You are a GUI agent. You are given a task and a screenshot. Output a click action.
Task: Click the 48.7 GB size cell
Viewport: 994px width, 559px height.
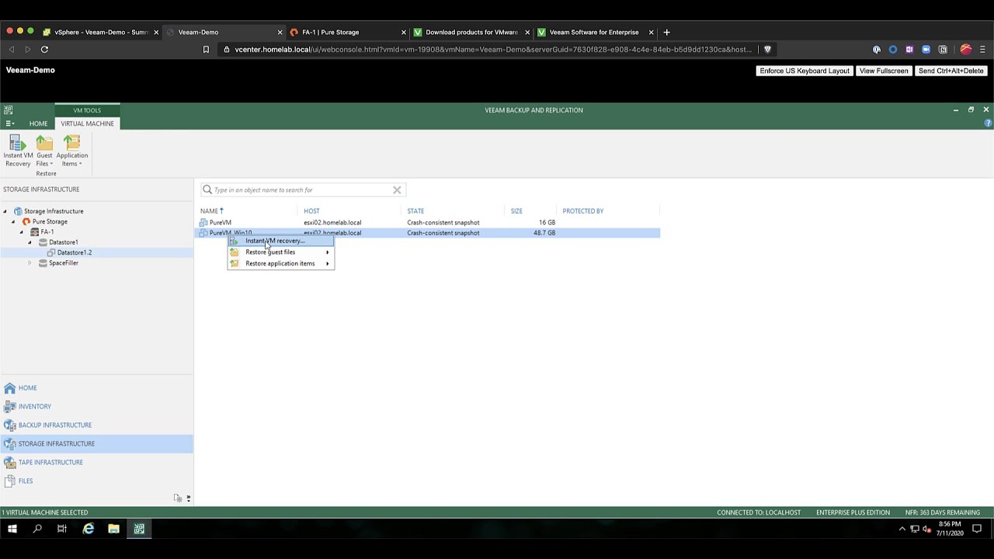coord(544,233)
